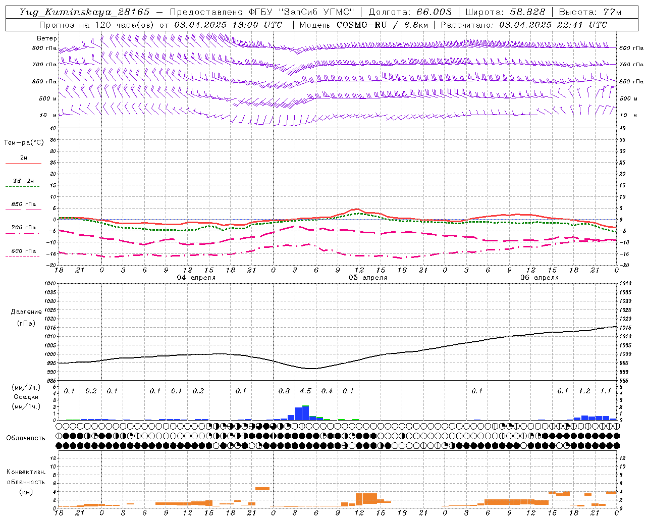Click the 0.8 precipitation value

284,391
